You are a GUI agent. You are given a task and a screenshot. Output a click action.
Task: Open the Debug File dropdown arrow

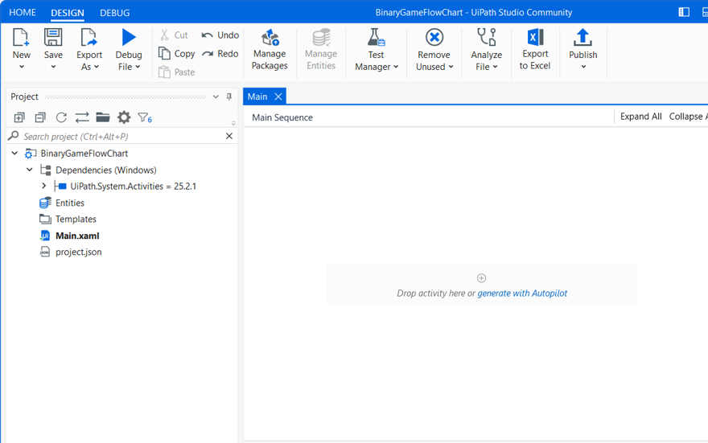[x=138, y=67]
